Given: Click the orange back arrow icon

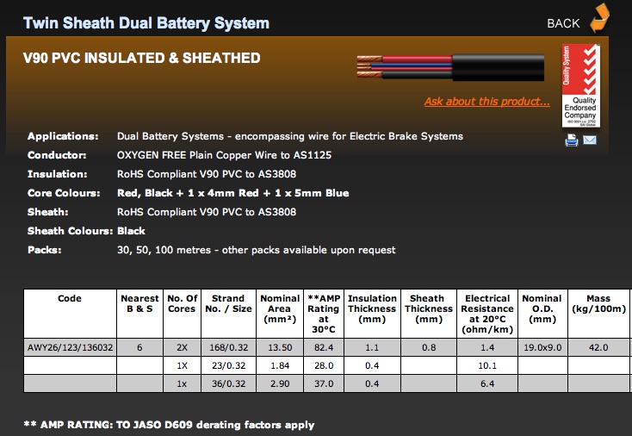Looking at the screenshot, I should (599, 19).
